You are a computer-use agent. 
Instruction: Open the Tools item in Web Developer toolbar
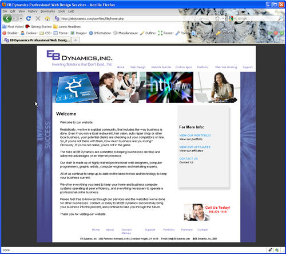(x=182, y=33)
